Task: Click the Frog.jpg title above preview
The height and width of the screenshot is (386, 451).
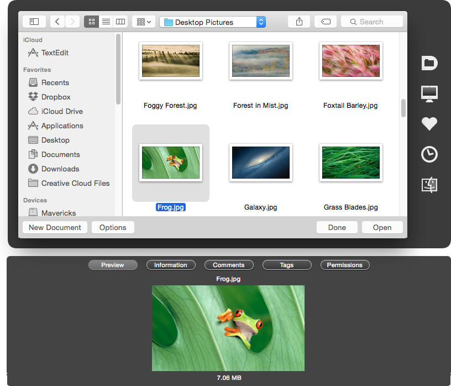Action: coord(228,279)
